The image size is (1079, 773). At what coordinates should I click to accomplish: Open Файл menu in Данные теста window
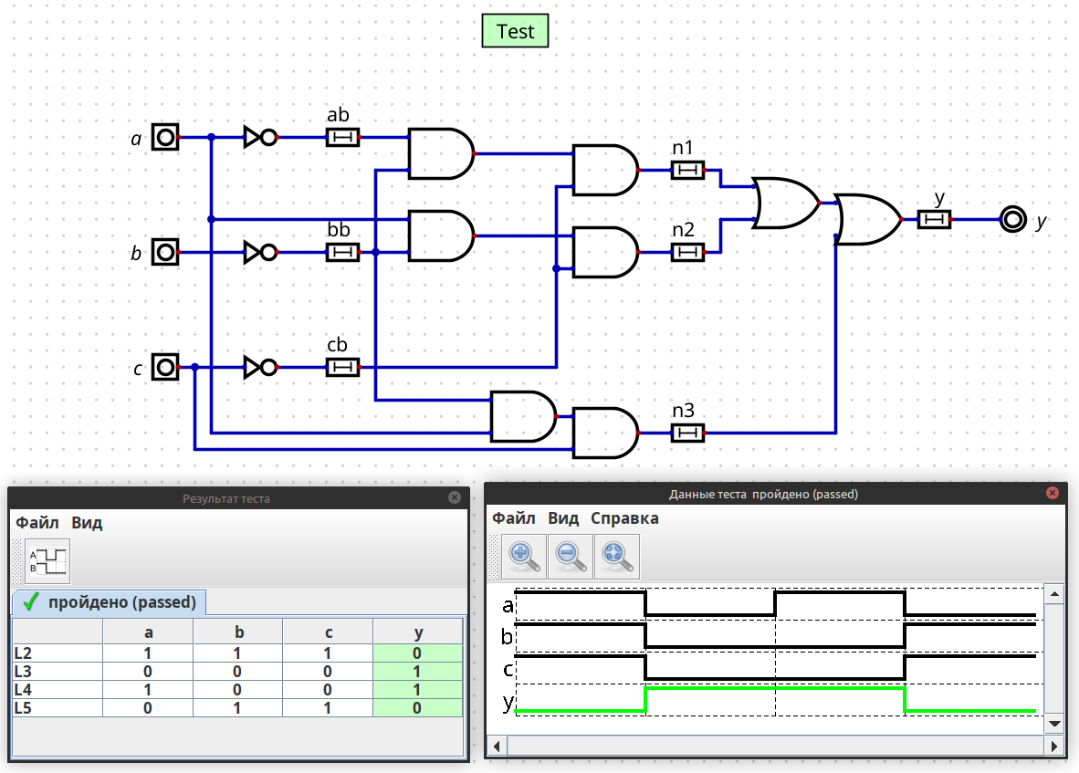(513, 518)
